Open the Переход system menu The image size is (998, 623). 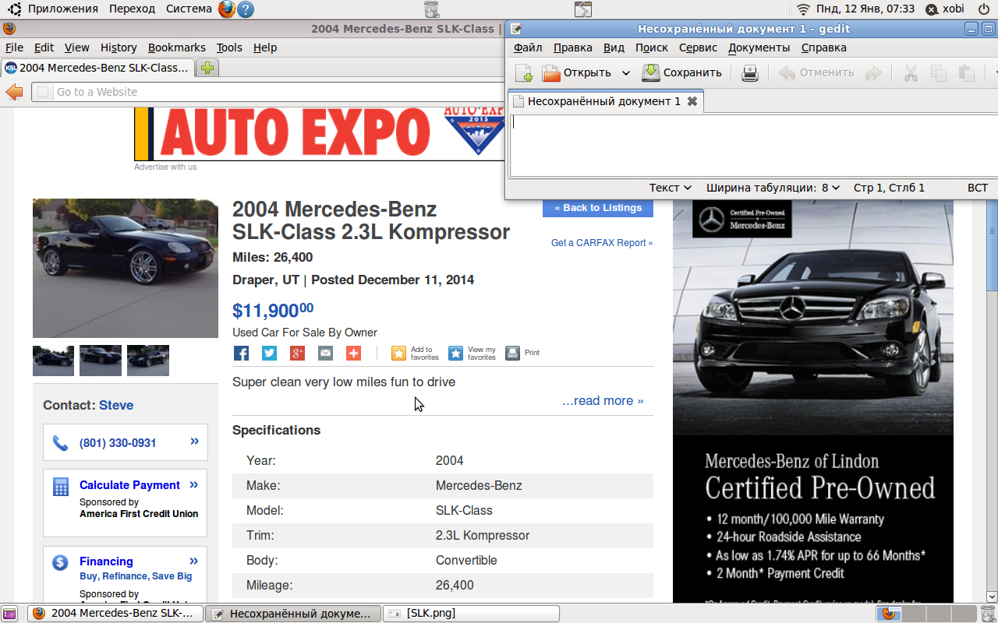pos(132,9)
